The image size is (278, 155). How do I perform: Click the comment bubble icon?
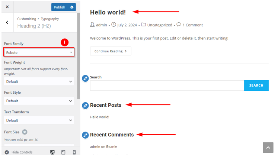coord(179,25)
